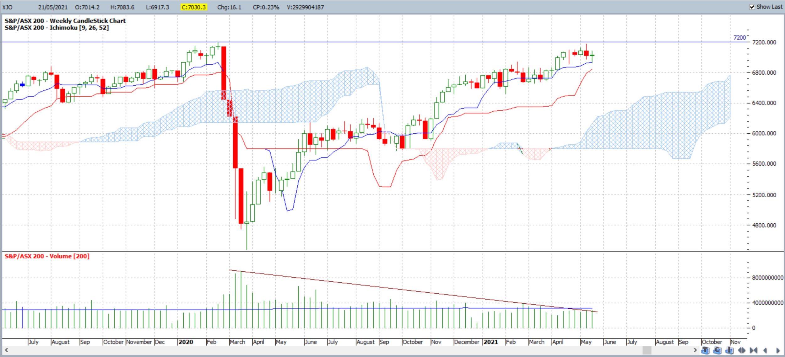785x357 pixels.
Task: Click the 8000000000 volume axis label
Action: [x=767, y=278]
